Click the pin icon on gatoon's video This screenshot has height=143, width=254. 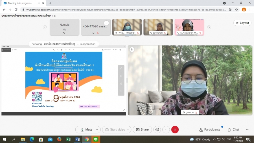132,49
